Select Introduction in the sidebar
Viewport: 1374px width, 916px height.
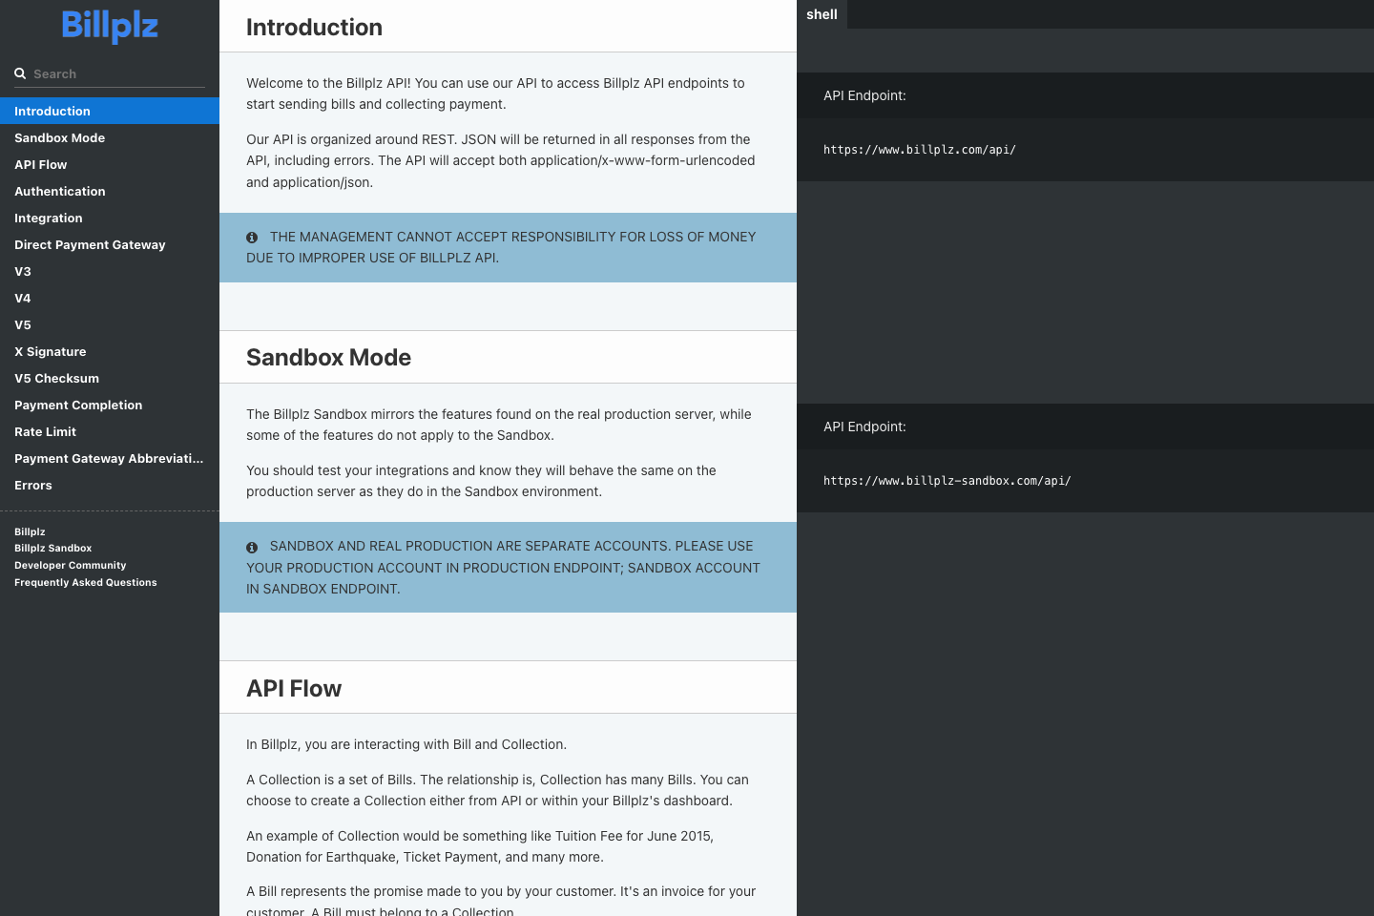(x=52, y=111)
